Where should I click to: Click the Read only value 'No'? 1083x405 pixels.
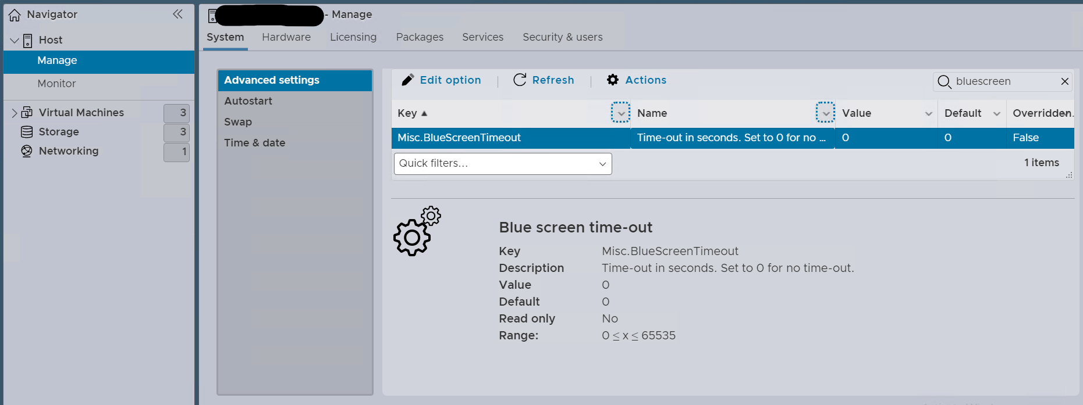pyautogui.click(x=610, y=318)
